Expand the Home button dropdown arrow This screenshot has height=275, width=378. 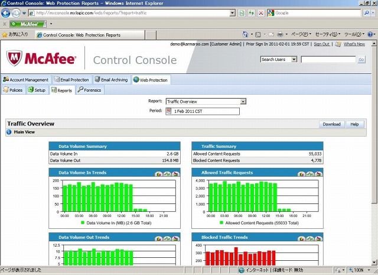coord(252,34)
